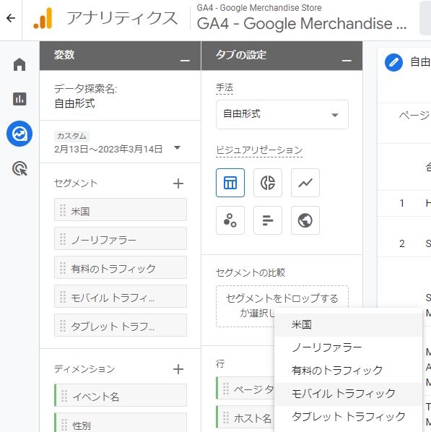
Task: Choose 米国 from the segment popup menu
Action: (x=348, y=325)
